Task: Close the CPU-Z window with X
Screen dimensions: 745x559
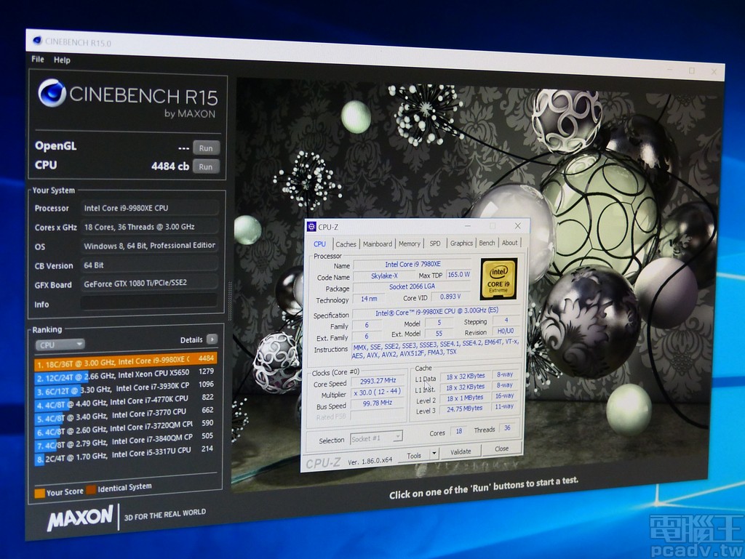Action: [517, 227]
